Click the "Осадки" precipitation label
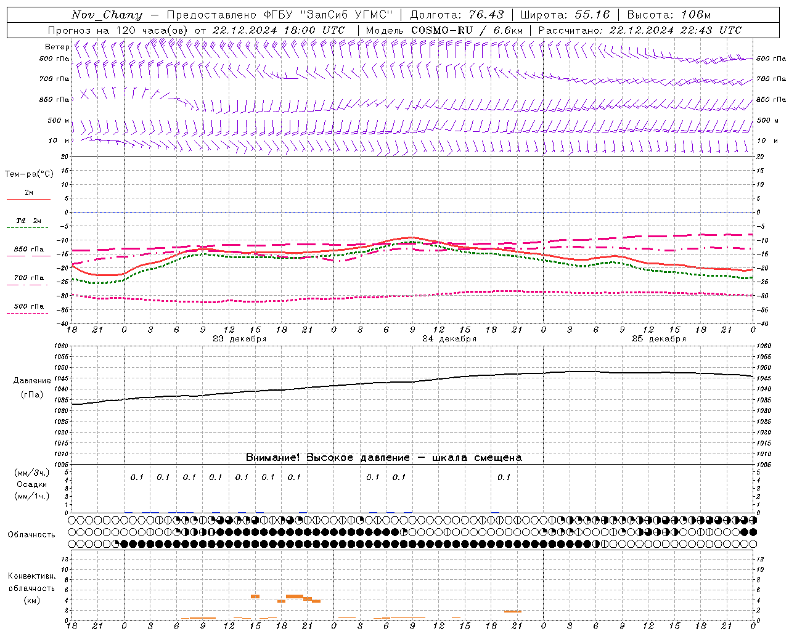The height and width of the screenshot is (631, 789). click(x=32, y=484)
